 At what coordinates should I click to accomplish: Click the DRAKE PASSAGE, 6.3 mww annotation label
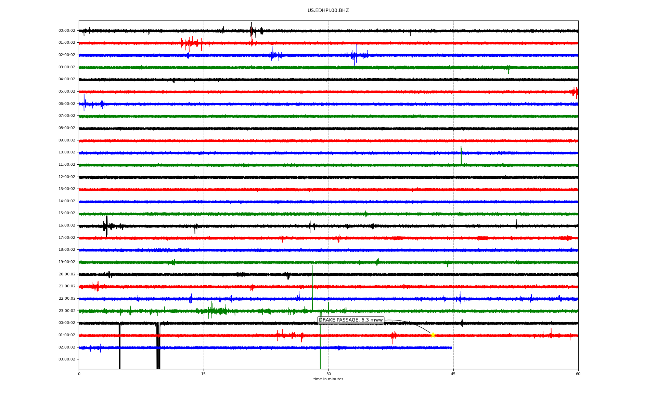click(351, 320)
